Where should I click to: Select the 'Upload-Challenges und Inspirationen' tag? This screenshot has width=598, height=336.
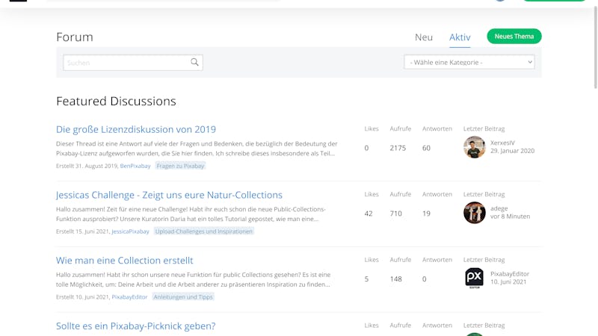coord(203,231)
